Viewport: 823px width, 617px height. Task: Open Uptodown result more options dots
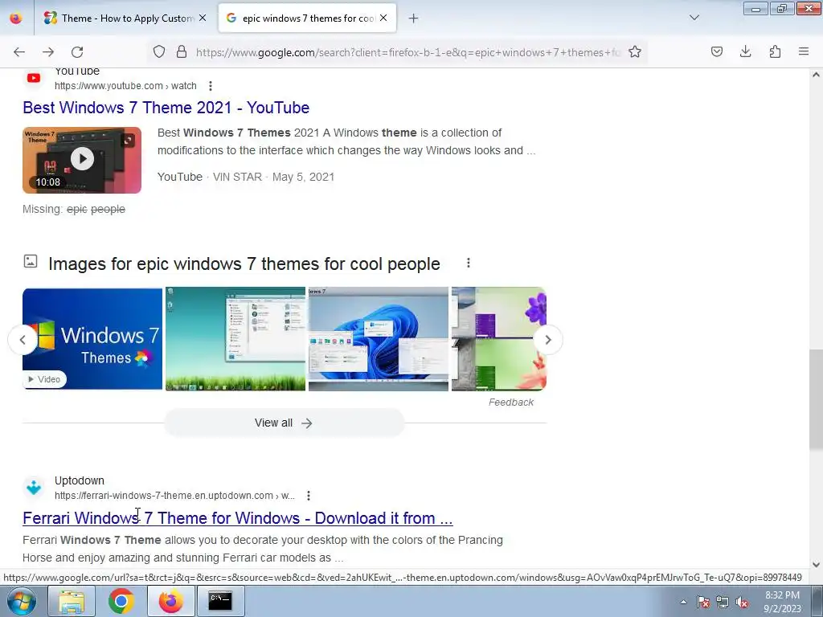[309, 496]
